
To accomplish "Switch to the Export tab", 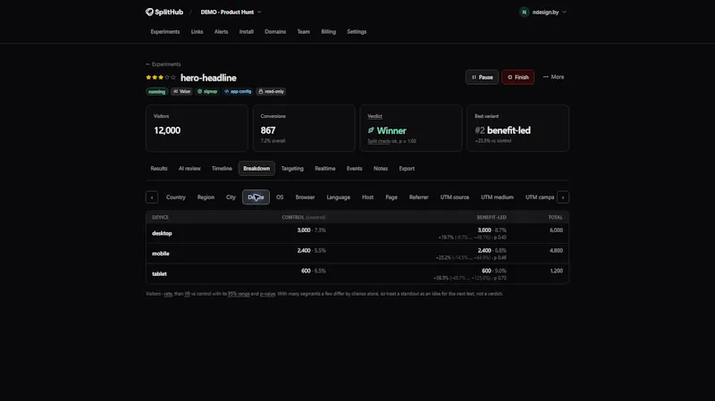I will click(x=407, y=169).
